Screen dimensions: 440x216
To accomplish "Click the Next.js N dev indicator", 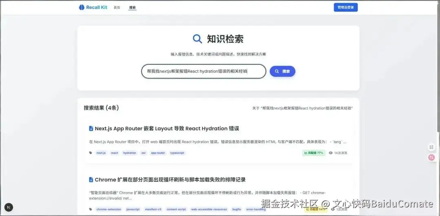I will click(9, 207).
